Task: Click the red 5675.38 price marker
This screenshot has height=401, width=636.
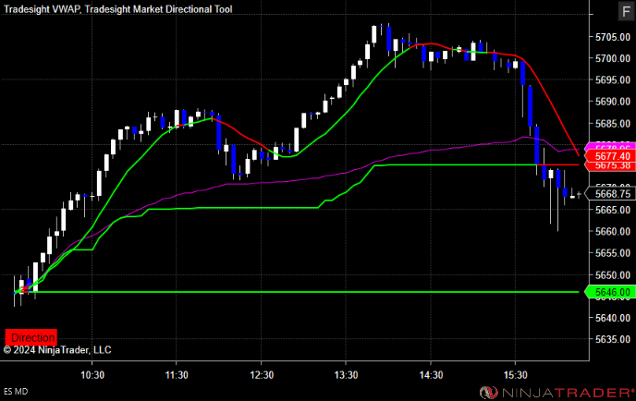Action: click(610, 165)
